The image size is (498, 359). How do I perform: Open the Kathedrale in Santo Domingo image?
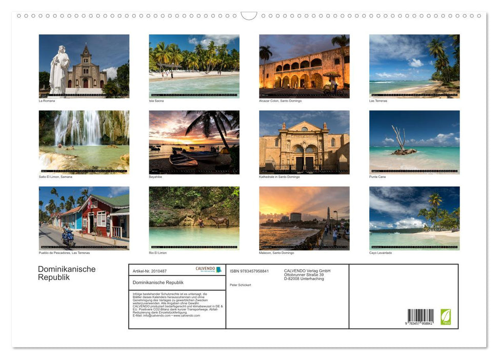[x=304, y=142]
